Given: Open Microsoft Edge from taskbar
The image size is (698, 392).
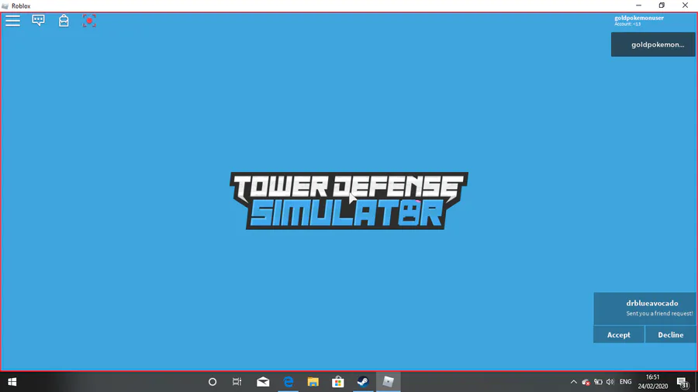Looking at the screenshot, I should pyautogui.click(x=288, y=382).
